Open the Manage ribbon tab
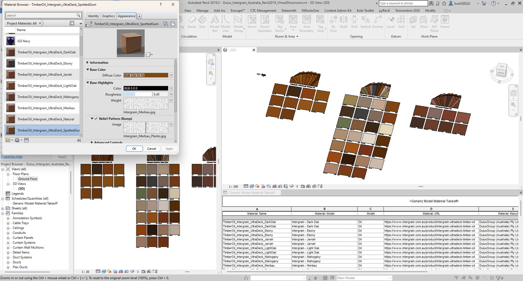523x281 pixels. click(202, 11)
